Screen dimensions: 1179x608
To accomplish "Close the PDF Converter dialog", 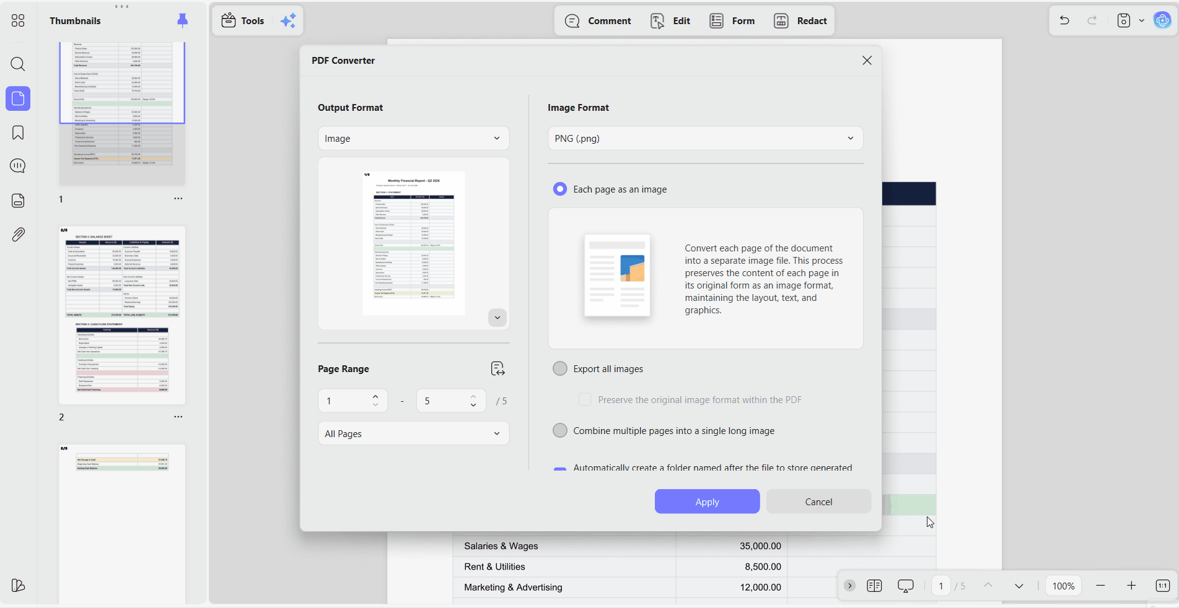I will 867,60.
